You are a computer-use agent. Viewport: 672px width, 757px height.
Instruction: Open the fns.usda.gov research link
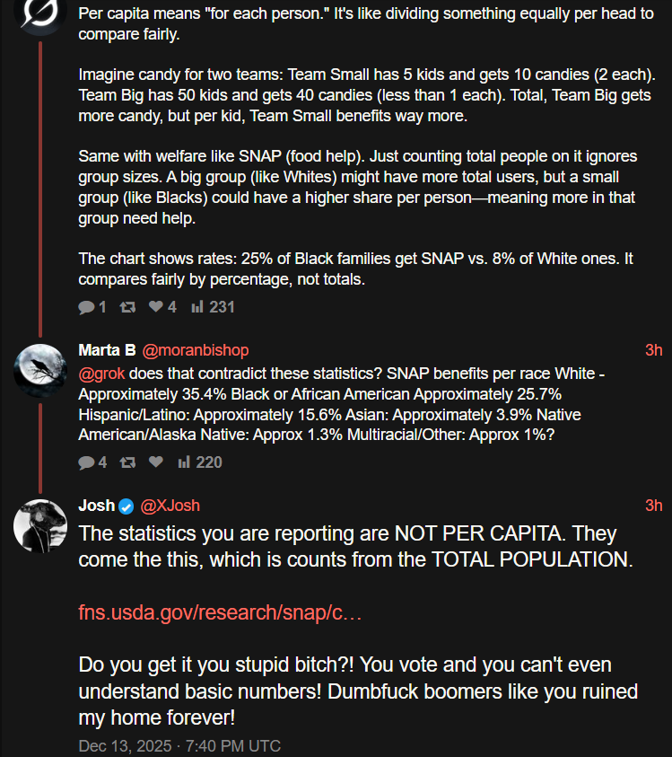220,612
